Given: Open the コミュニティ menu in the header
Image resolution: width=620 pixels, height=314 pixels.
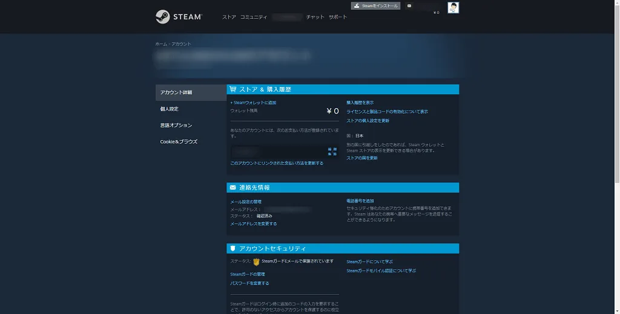Looking at the screenshot, I should point(254,17).
